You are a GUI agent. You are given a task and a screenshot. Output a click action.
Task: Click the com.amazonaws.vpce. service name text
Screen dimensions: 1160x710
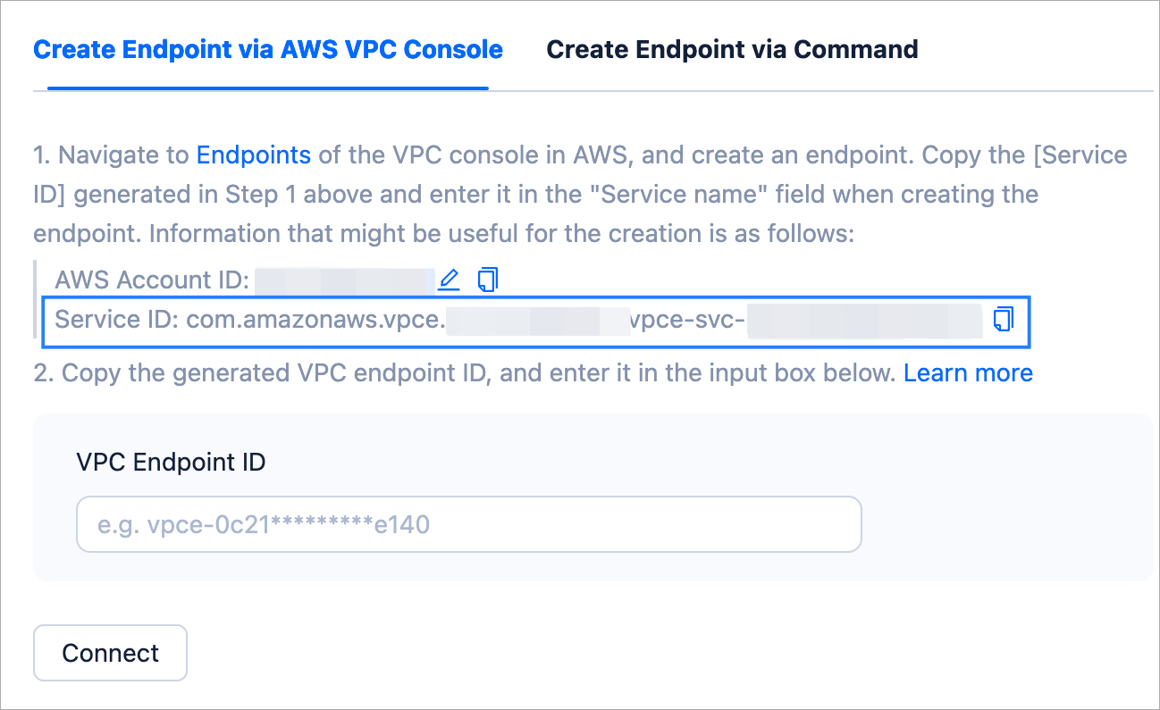(315, 319)
